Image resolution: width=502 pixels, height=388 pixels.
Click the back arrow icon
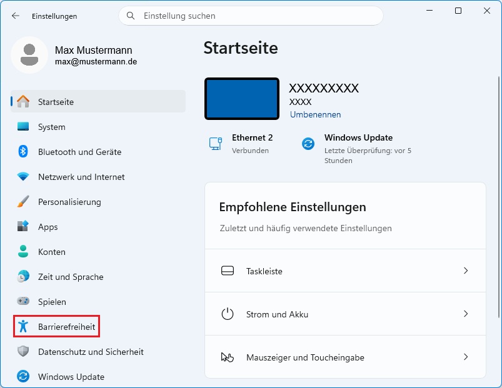click(16, 16)
